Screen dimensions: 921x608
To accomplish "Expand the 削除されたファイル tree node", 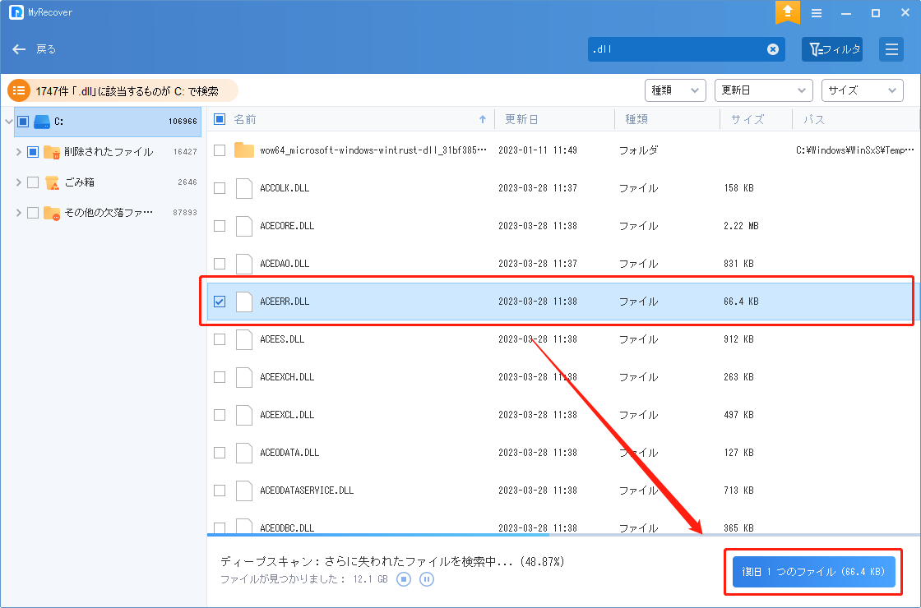I will click(x=19, y=152).
